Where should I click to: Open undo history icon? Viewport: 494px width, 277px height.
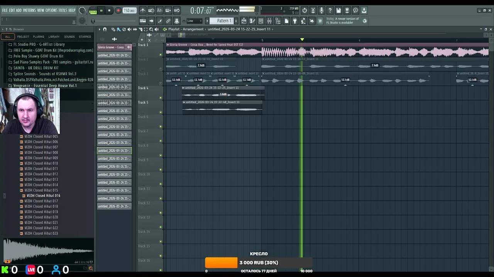tap(305, 10)
